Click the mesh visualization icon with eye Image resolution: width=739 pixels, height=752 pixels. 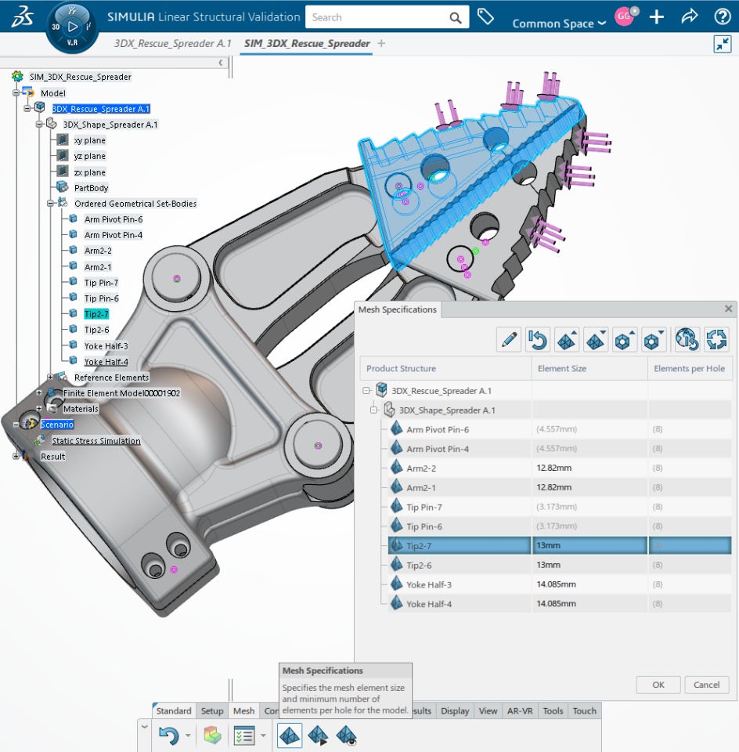[x=346, y=736]
